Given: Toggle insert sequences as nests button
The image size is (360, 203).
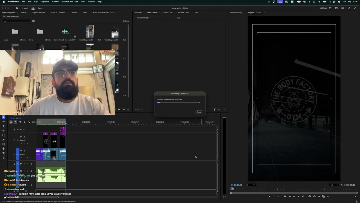Looking at the screenshot, I should coord(11,122).
